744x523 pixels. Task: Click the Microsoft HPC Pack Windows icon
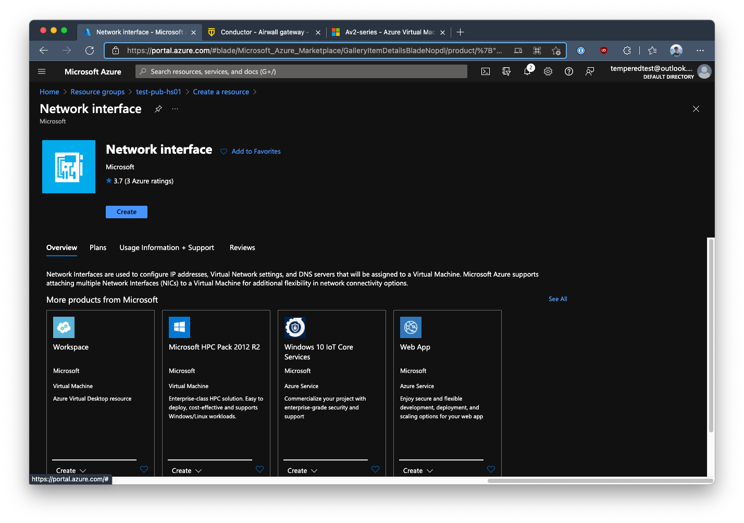(179, 327)
